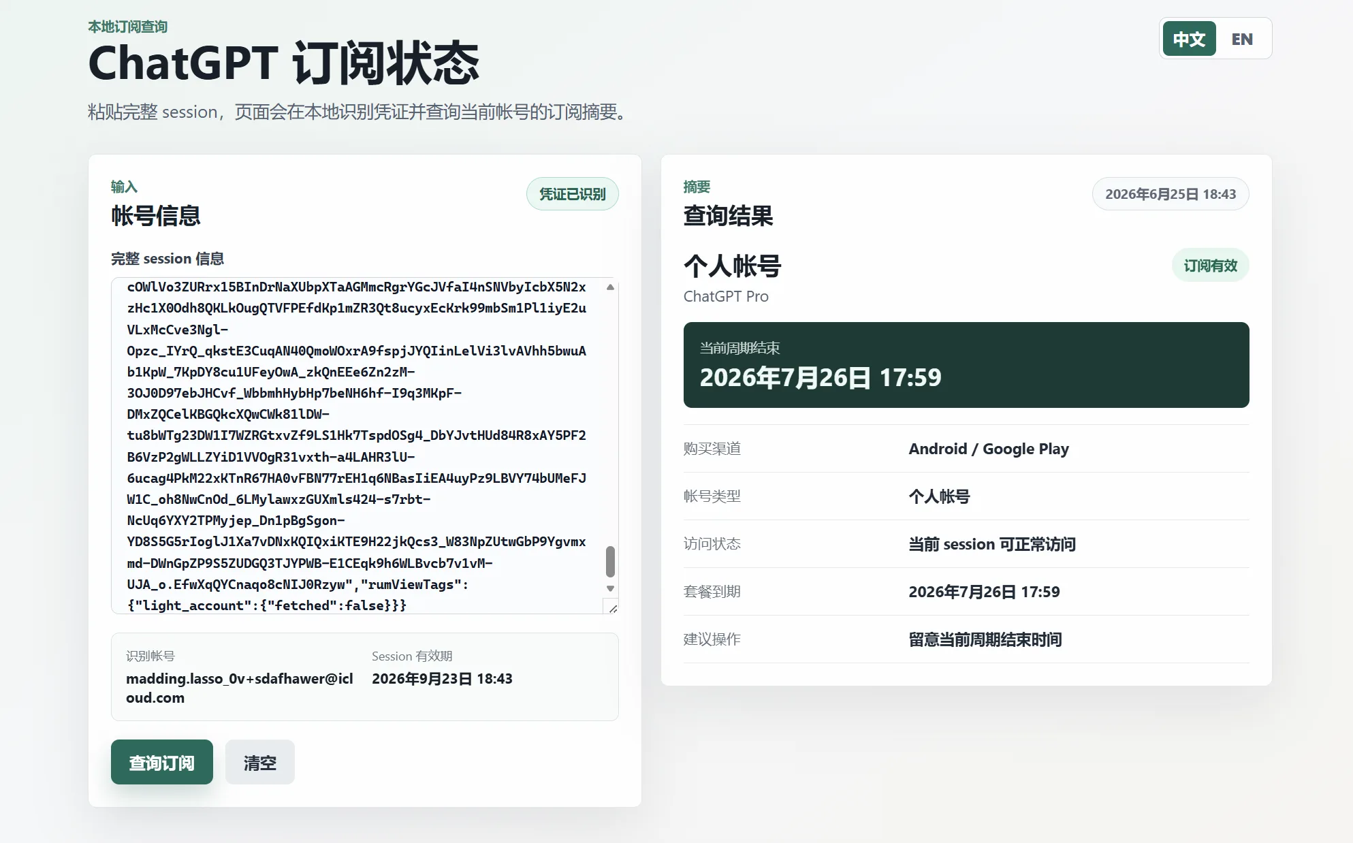Clear the input with 清空 button

260,762
